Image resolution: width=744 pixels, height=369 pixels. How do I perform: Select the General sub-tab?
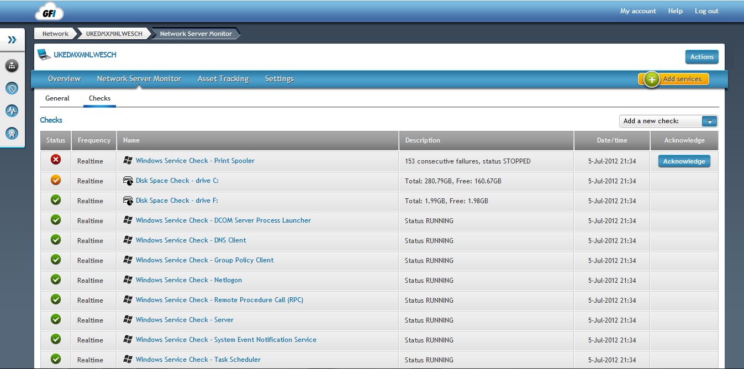click(57, 98)
